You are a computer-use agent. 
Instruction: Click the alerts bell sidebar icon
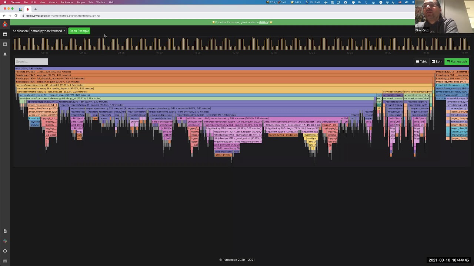(x=5, y=54)
